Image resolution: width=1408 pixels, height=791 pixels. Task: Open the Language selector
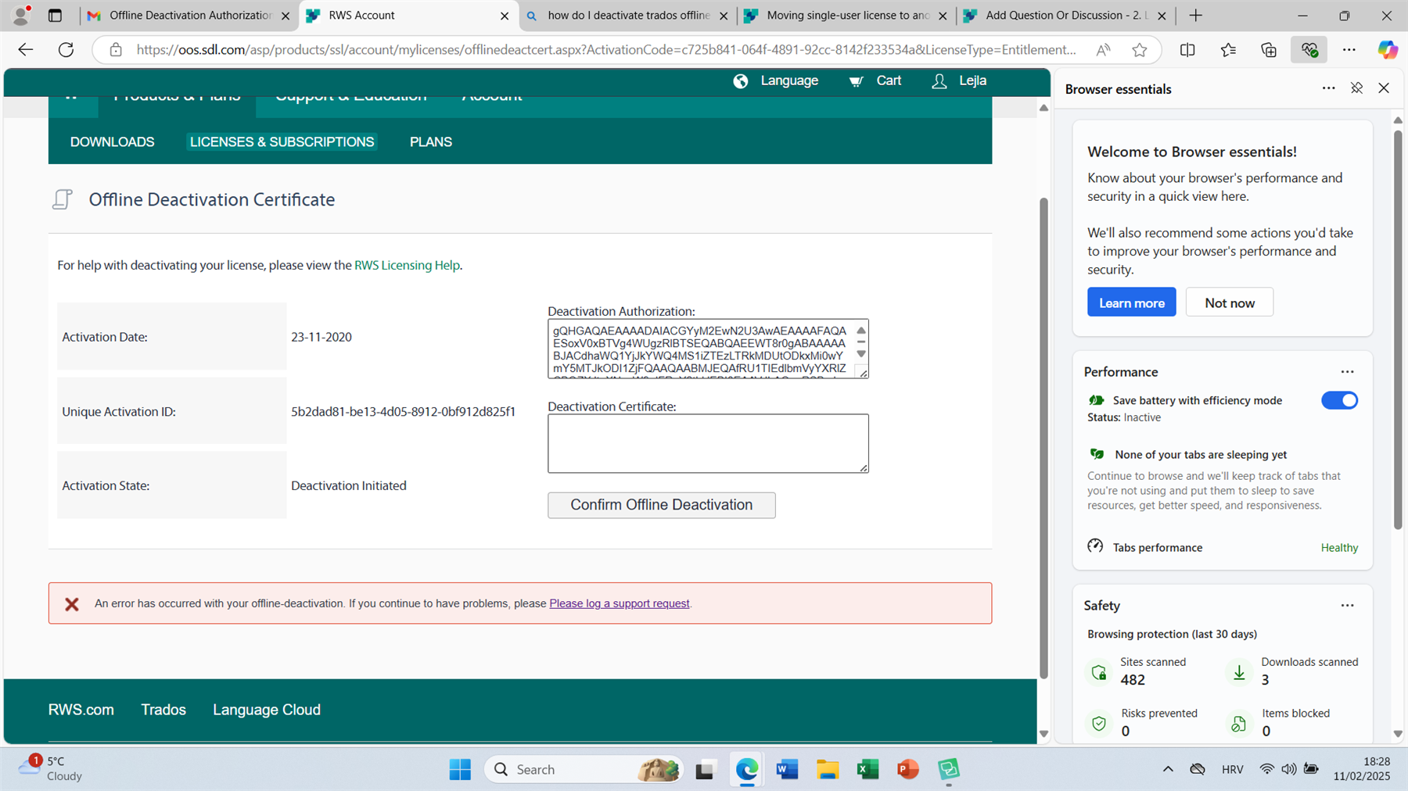pyautogui.click(x=776, y=81)
